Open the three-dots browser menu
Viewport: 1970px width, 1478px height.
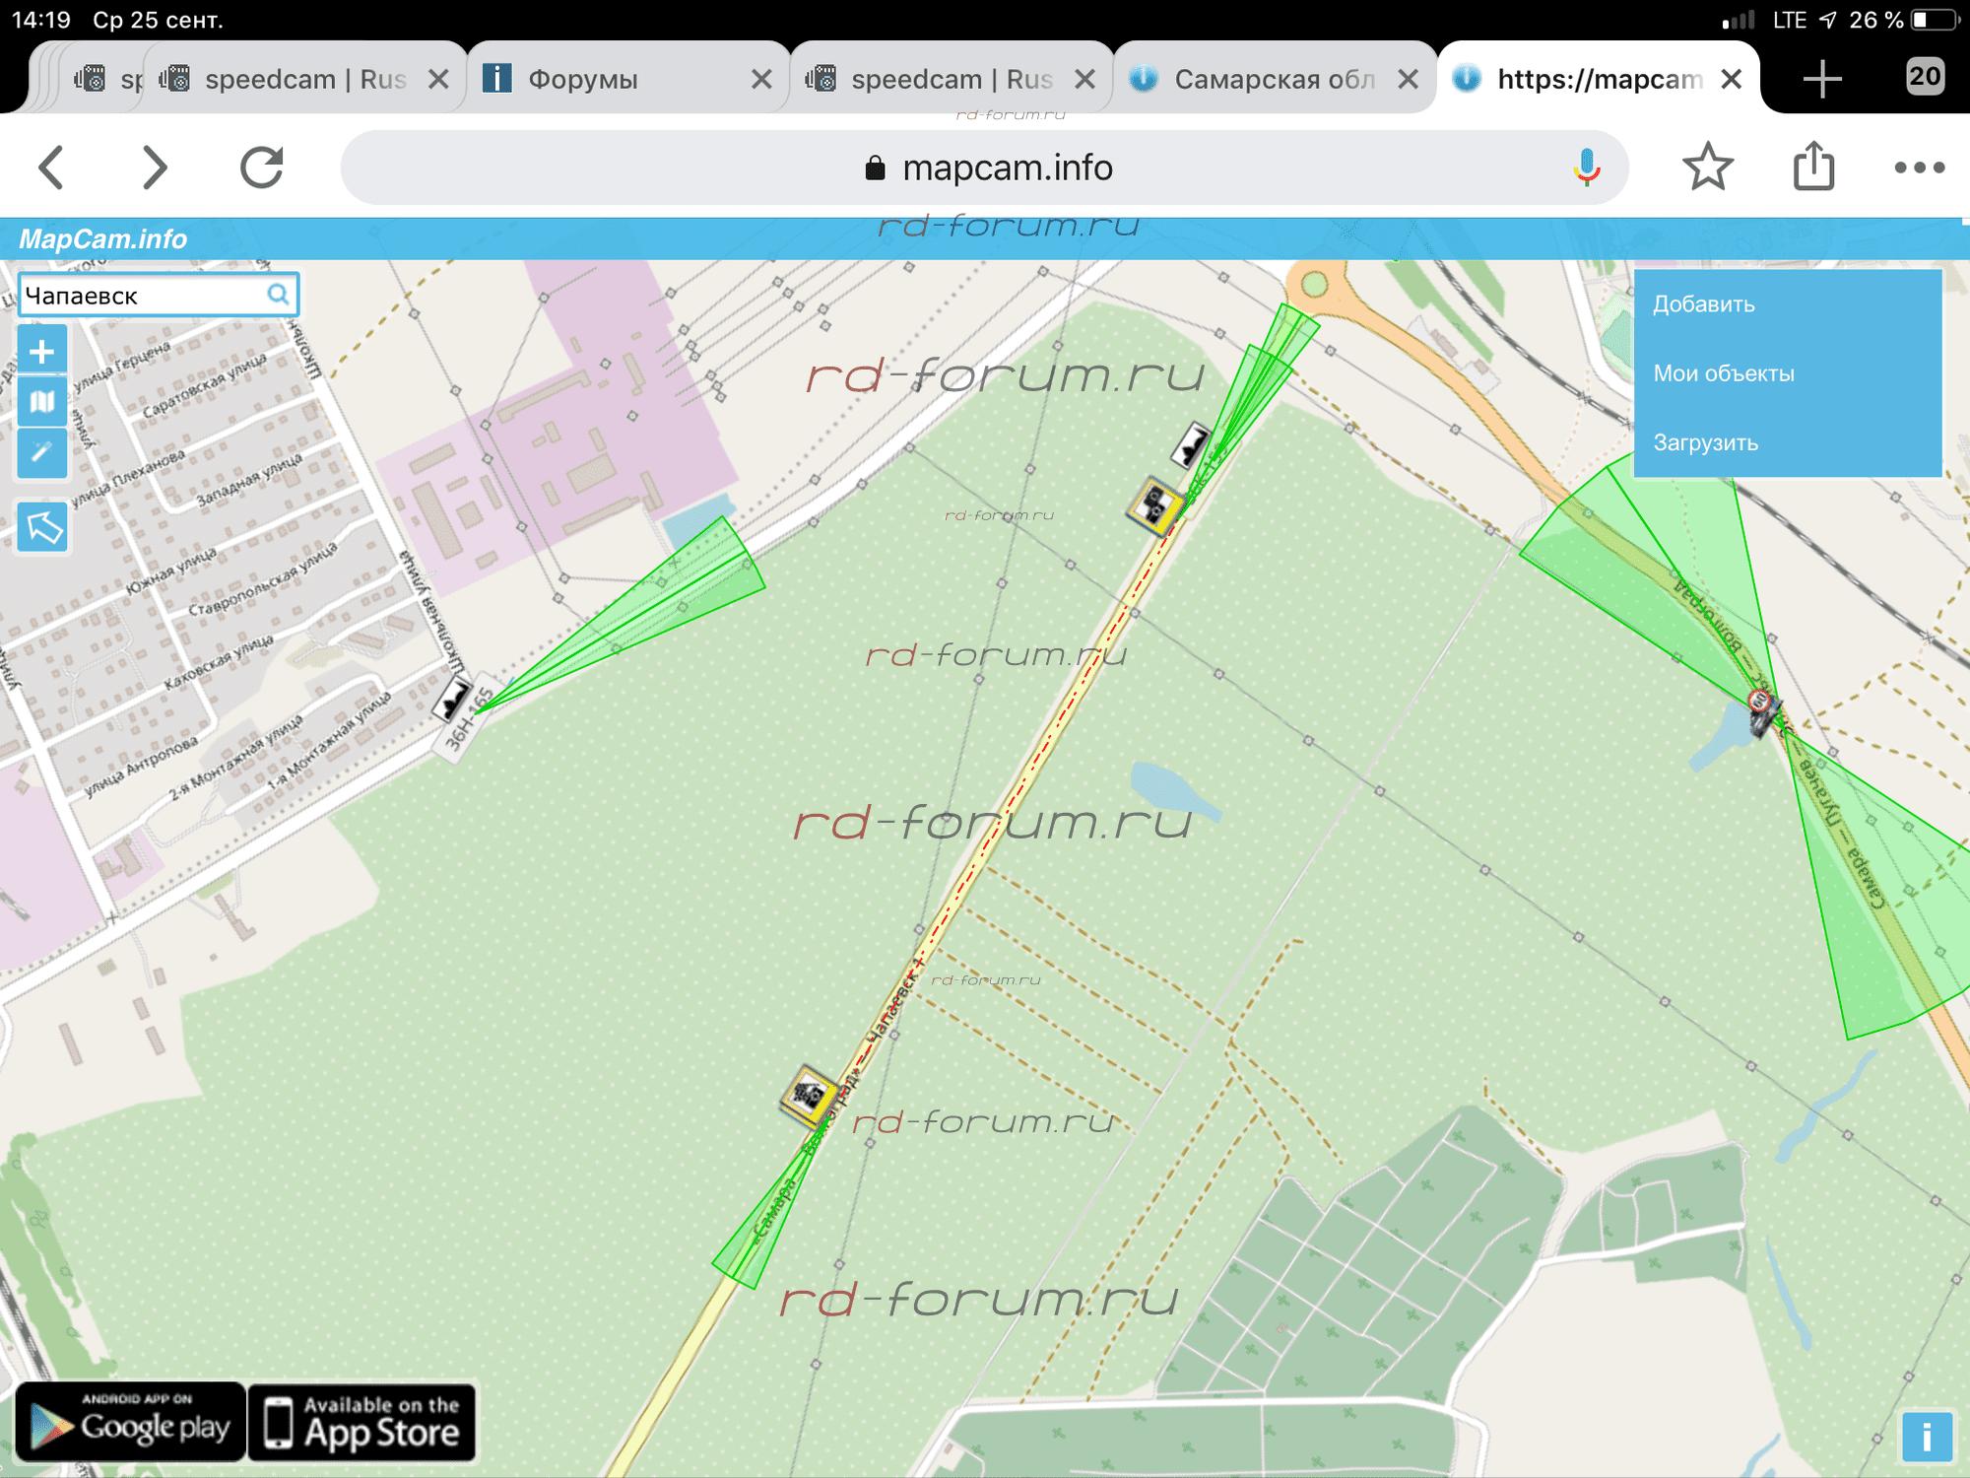pos(1919,168)
